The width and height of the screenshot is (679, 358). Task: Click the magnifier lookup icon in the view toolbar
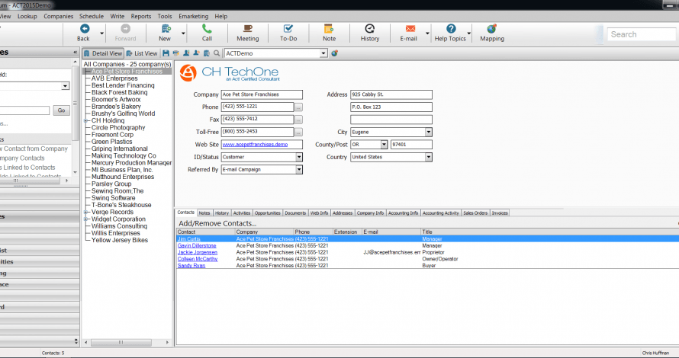click(217, 53)
